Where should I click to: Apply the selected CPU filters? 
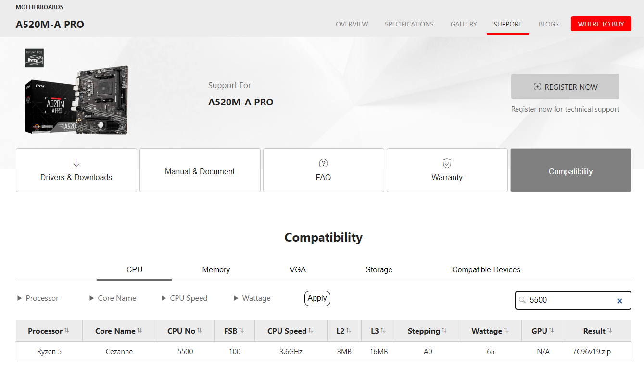pyautogui.click(x=317, y=298)
